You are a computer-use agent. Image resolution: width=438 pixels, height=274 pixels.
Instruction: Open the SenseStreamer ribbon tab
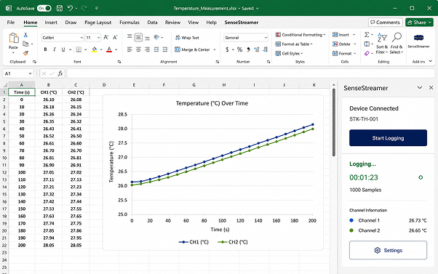(242, 23)
